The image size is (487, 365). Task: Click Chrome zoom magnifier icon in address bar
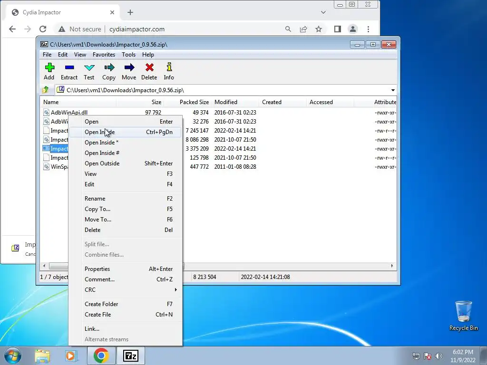pos(288,29)
